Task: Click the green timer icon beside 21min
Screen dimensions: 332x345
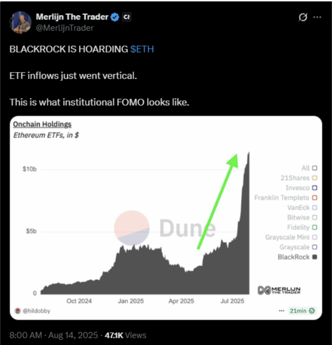Action: [312, 311]
